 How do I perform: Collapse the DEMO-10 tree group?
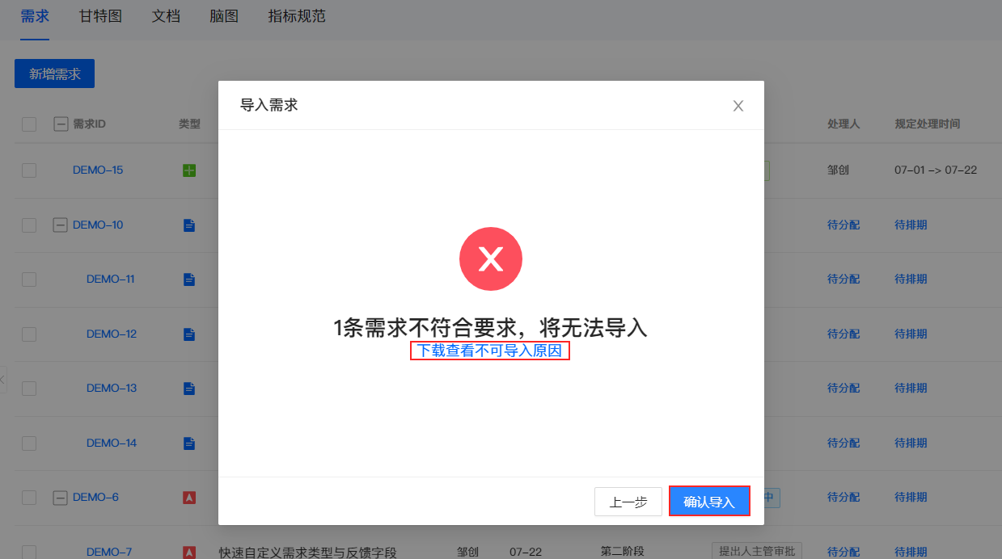pos(60,225)
